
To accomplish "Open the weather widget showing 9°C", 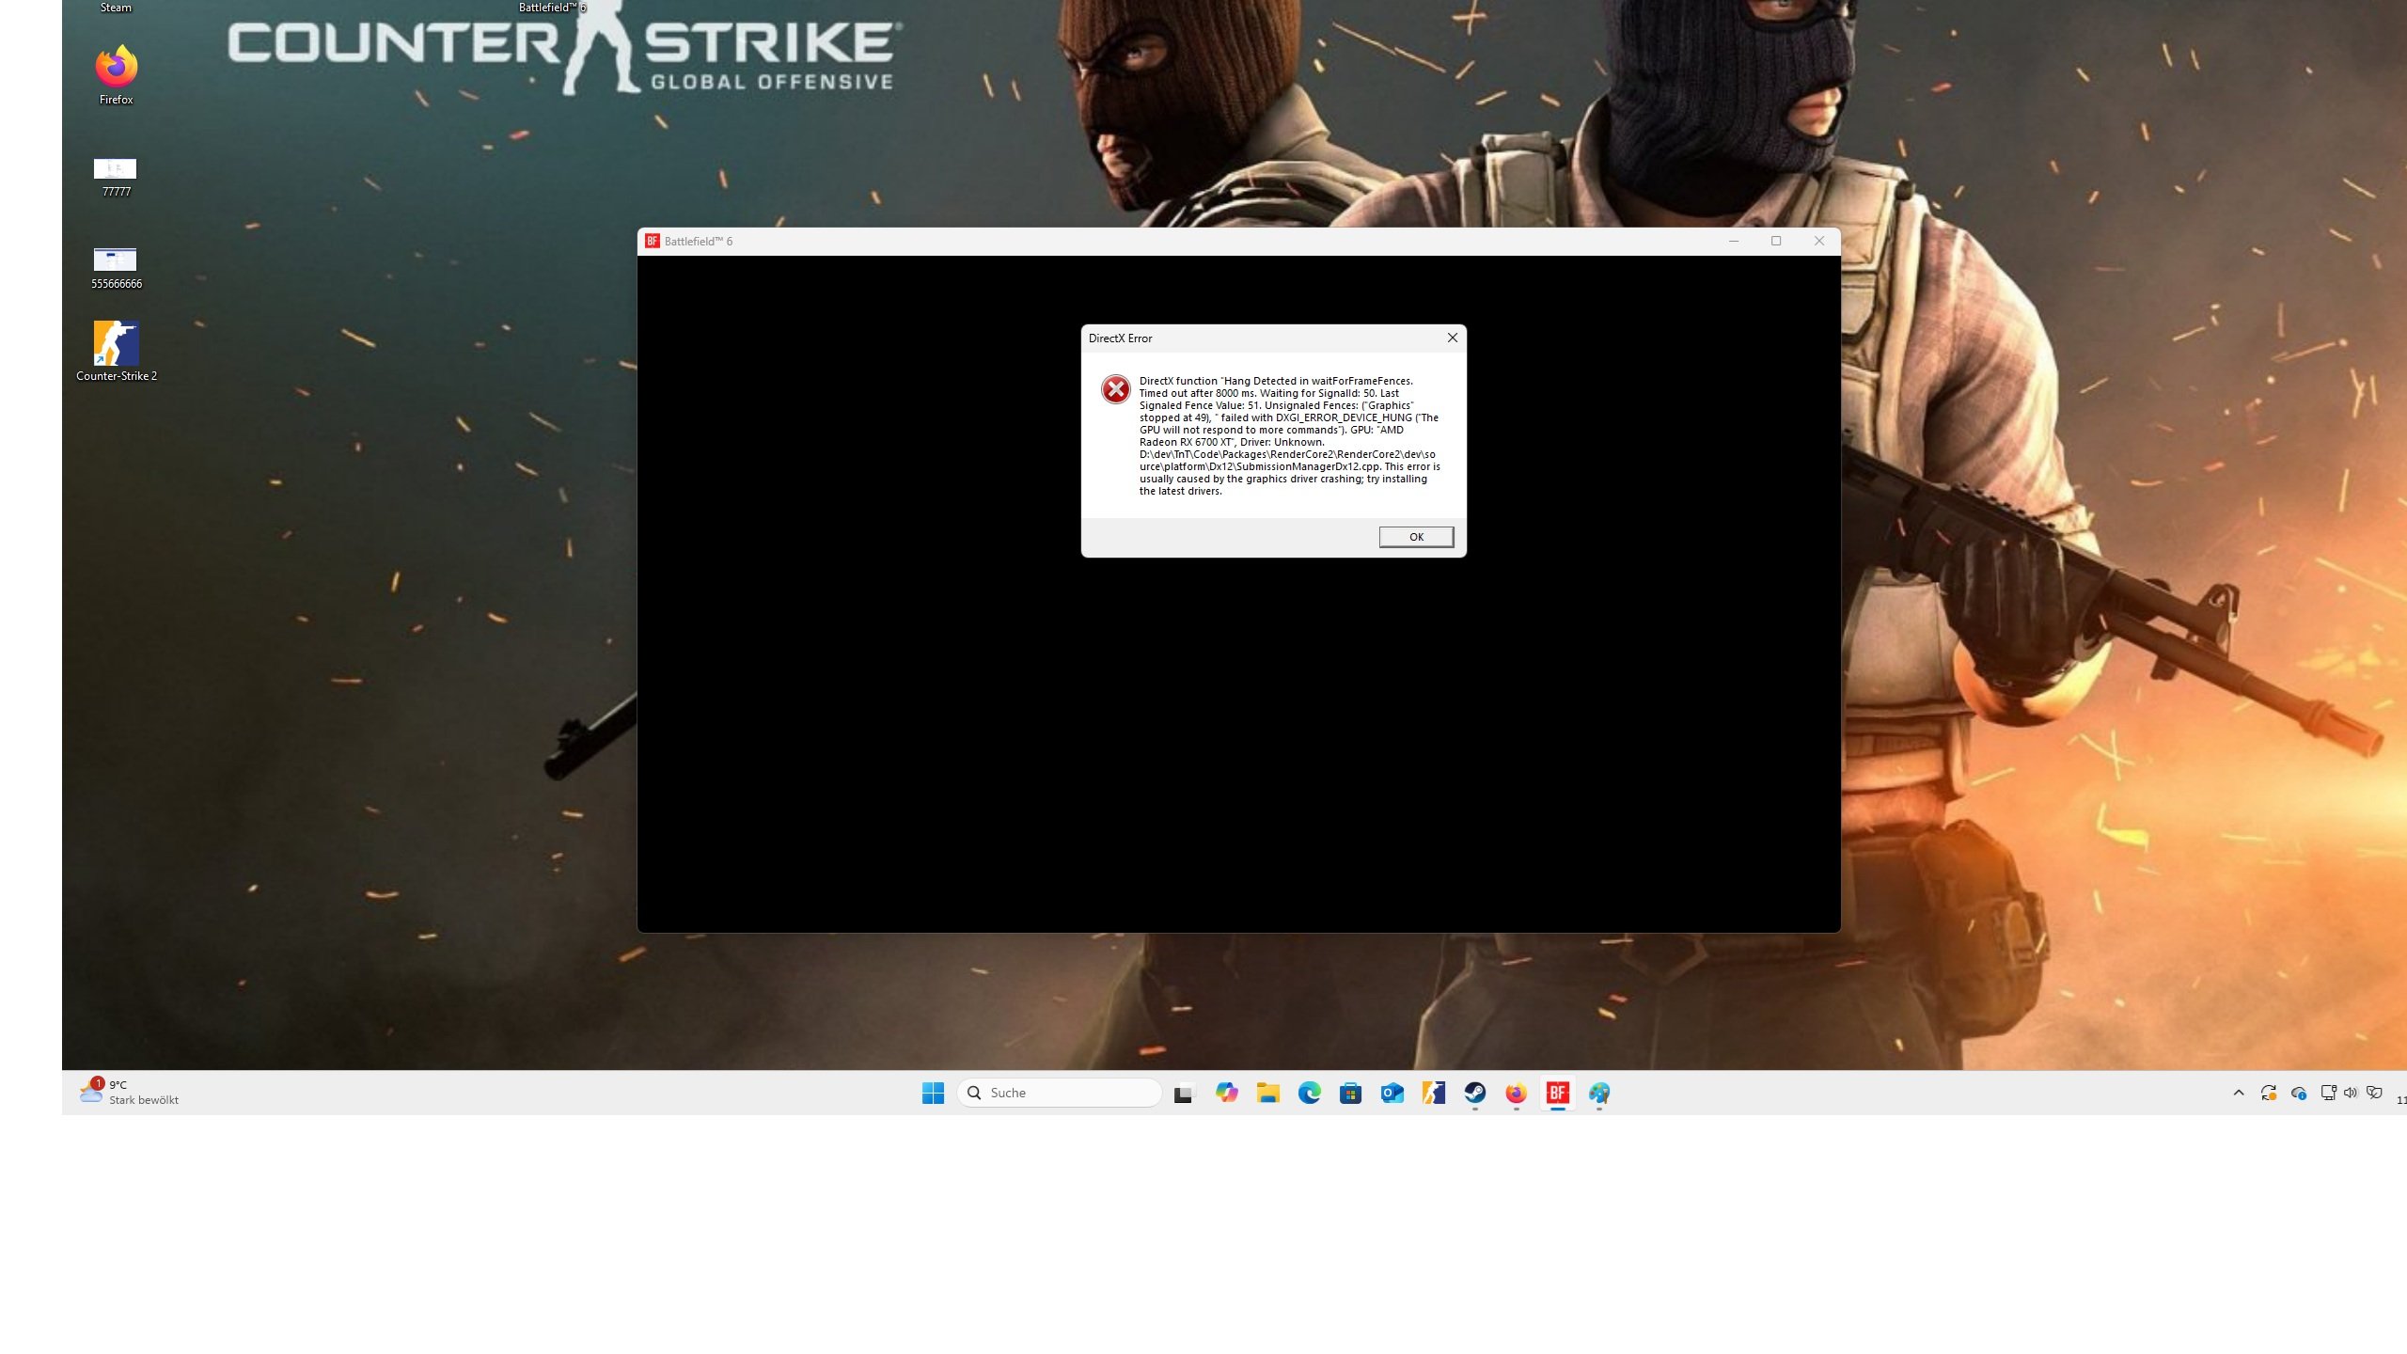I will [x=130, y=1093].
